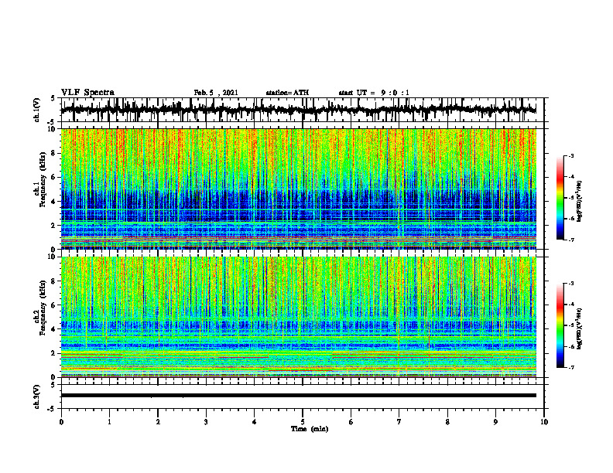This screenshot has height=473, width=613.
Task: Click the "2" kHz tick of ch.1 spectrogram
Action: pos(54,226)
